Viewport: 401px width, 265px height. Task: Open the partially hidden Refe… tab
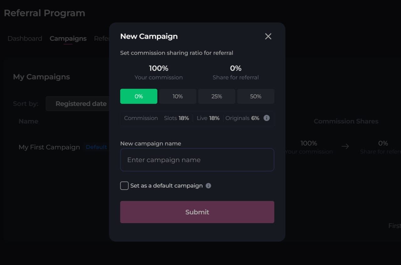[102, 38]
